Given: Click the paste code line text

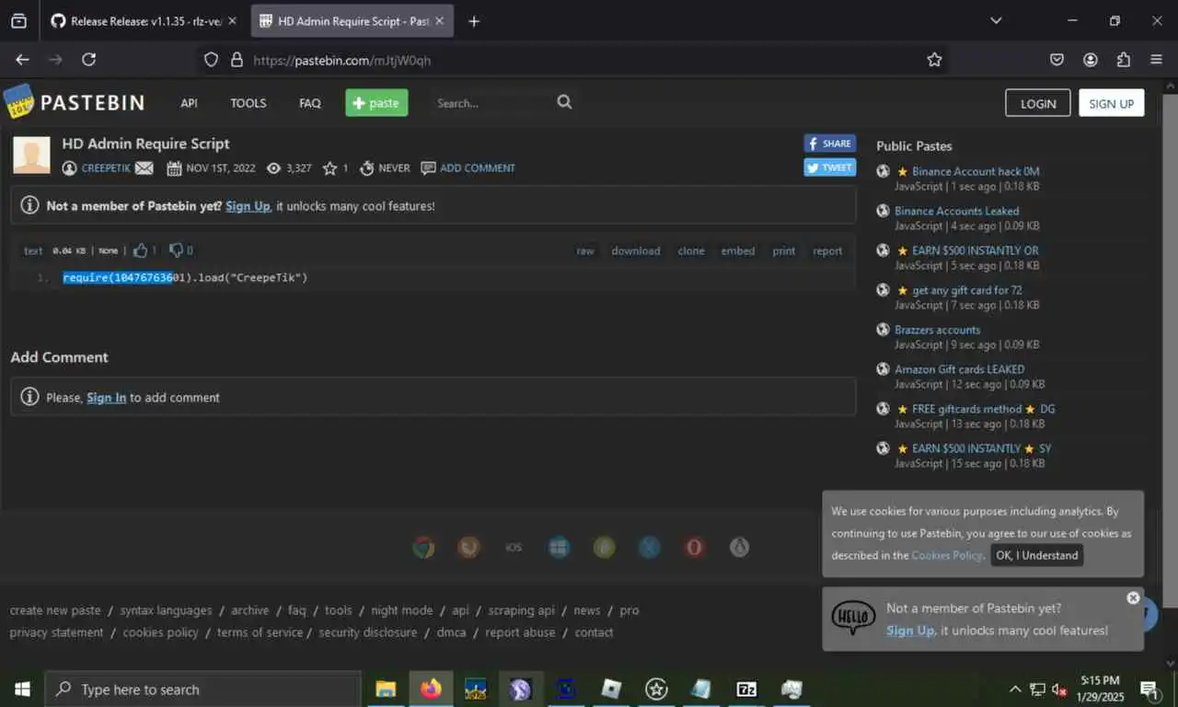Looking at the screenshot, I should click(x=185, y=277).
